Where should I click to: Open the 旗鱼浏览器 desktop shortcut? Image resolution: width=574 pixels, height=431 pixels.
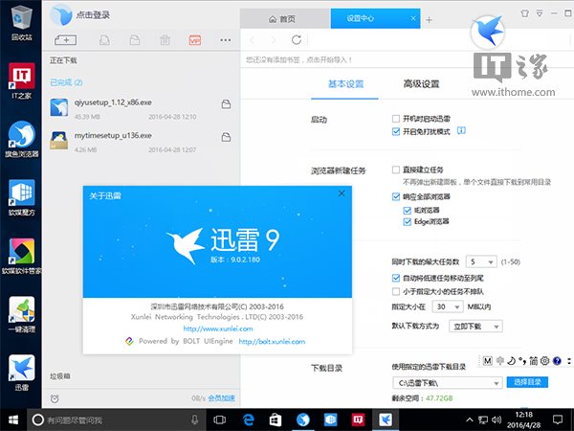point(22,139)
